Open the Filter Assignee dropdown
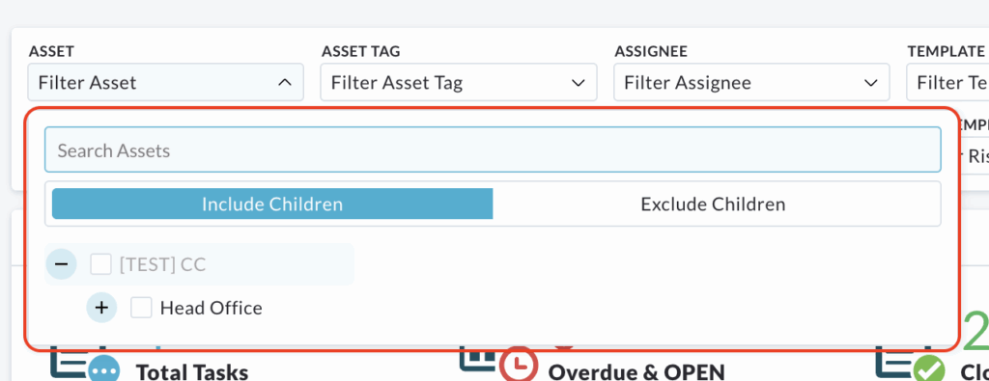 [751, 83]
